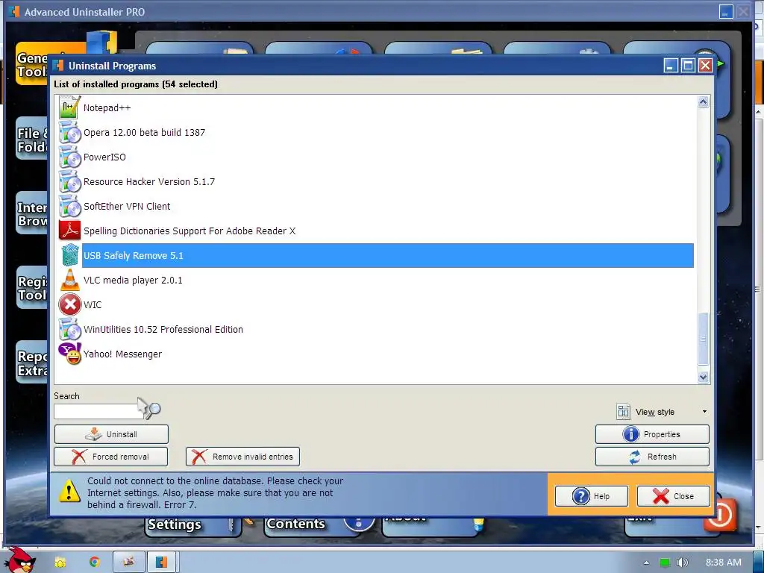Select Opera 12.00 beta build 1387
This screenshot has width=764, height=573.
tap(144, 133)
